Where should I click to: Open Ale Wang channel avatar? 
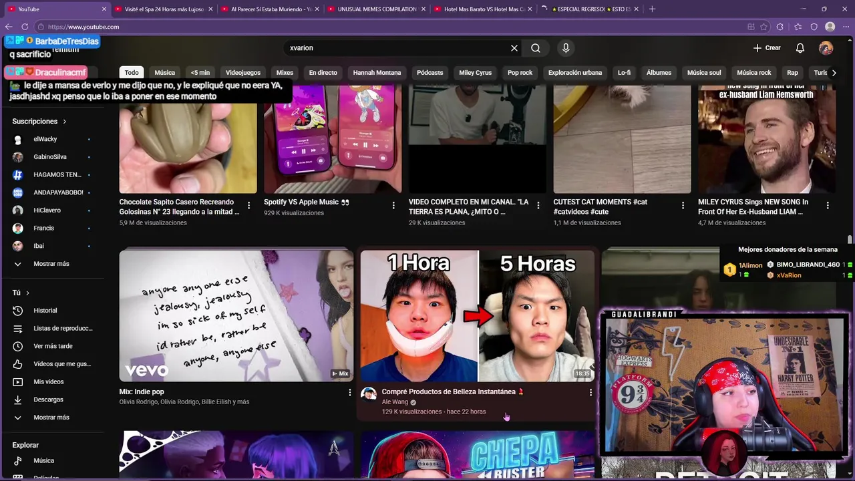369,393
